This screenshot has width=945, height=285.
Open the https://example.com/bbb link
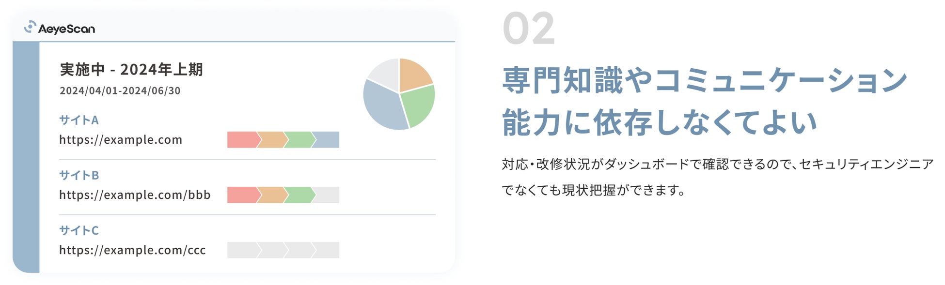[135, 195]
